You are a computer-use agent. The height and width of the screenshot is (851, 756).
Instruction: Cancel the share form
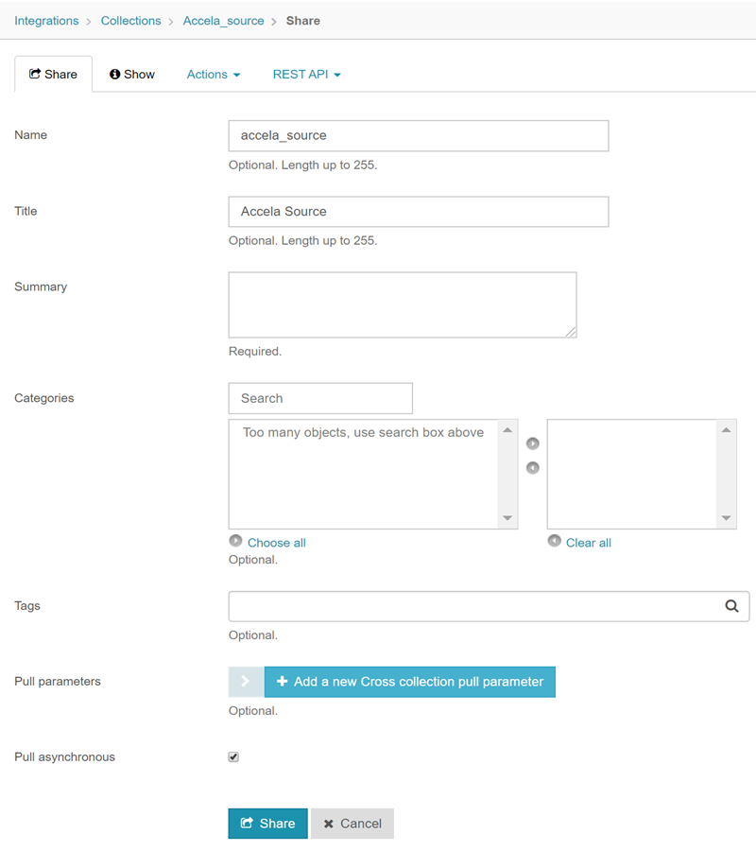click(352, 824)
